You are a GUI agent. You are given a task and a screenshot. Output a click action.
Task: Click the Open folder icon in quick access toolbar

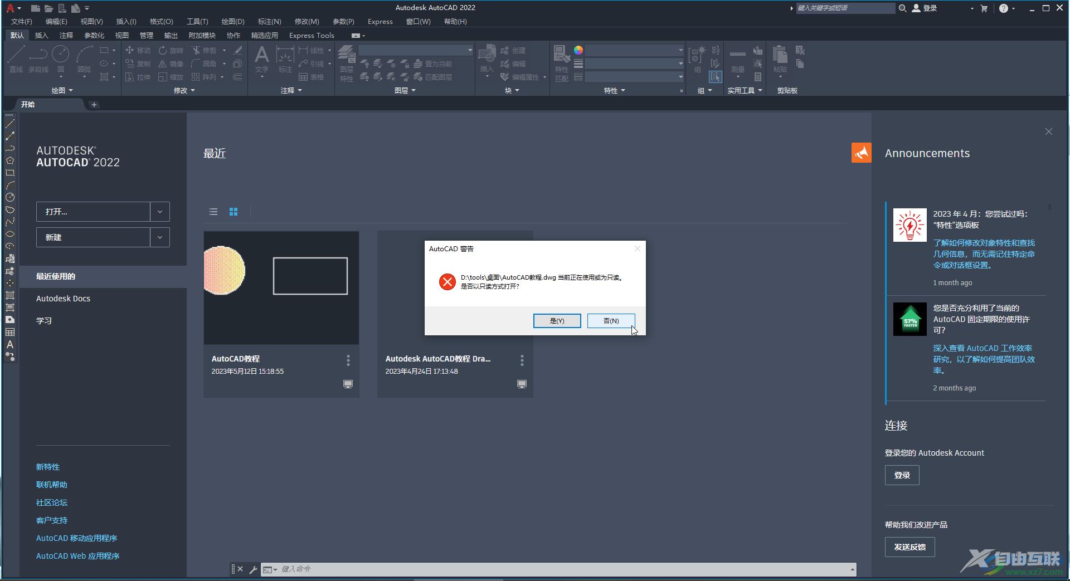click(48, 8)
